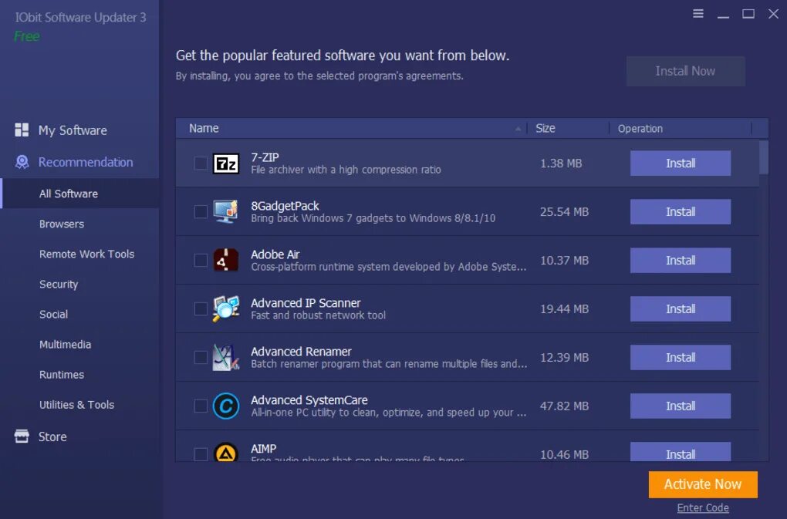The image size is (787, 519).
Task: Select Remote Work Tools category
Action: pos(87,254)
